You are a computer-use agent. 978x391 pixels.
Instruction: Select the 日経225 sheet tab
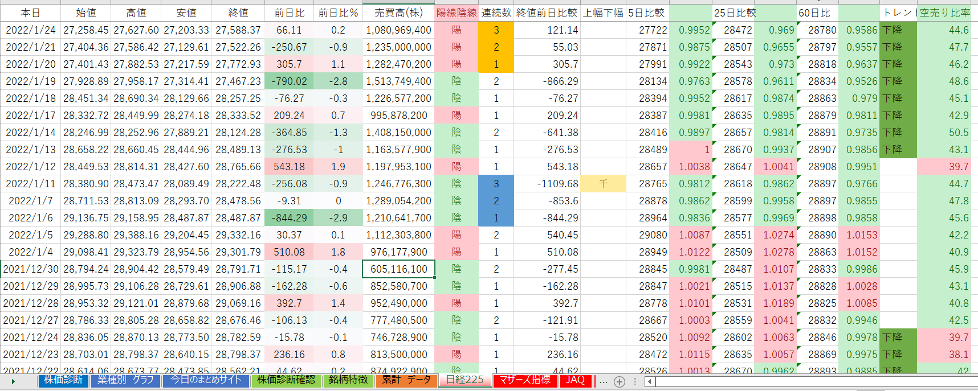click(464, 380)
